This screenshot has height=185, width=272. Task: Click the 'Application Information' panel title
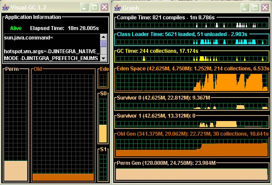point(33,17)
